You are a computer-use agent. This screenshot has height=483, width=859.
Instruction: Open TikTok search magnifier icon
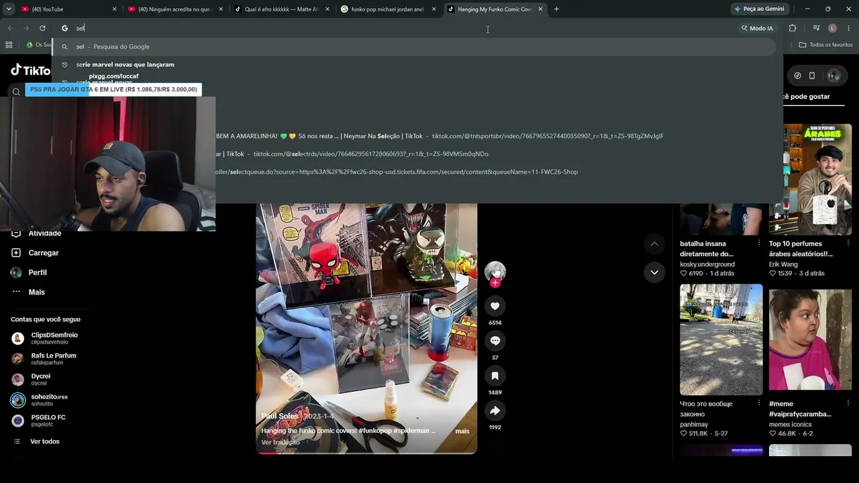[16, 92]
